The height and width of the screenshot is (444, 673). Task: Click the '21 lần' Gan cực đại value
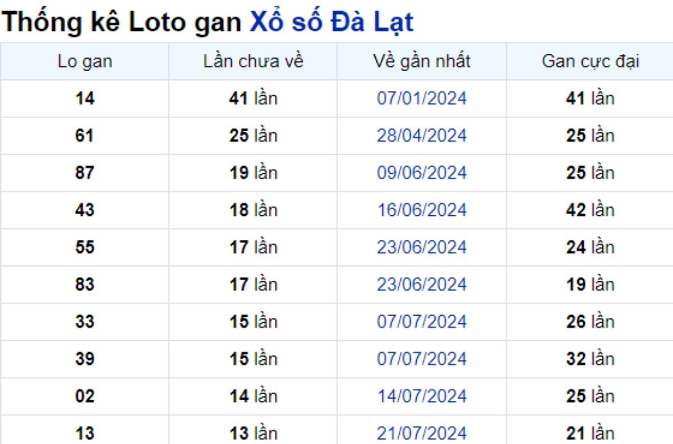[x=590, y=433]
